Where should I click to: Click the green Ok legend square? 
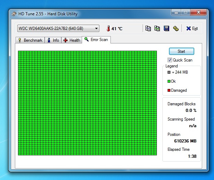(x=169, y=81)
